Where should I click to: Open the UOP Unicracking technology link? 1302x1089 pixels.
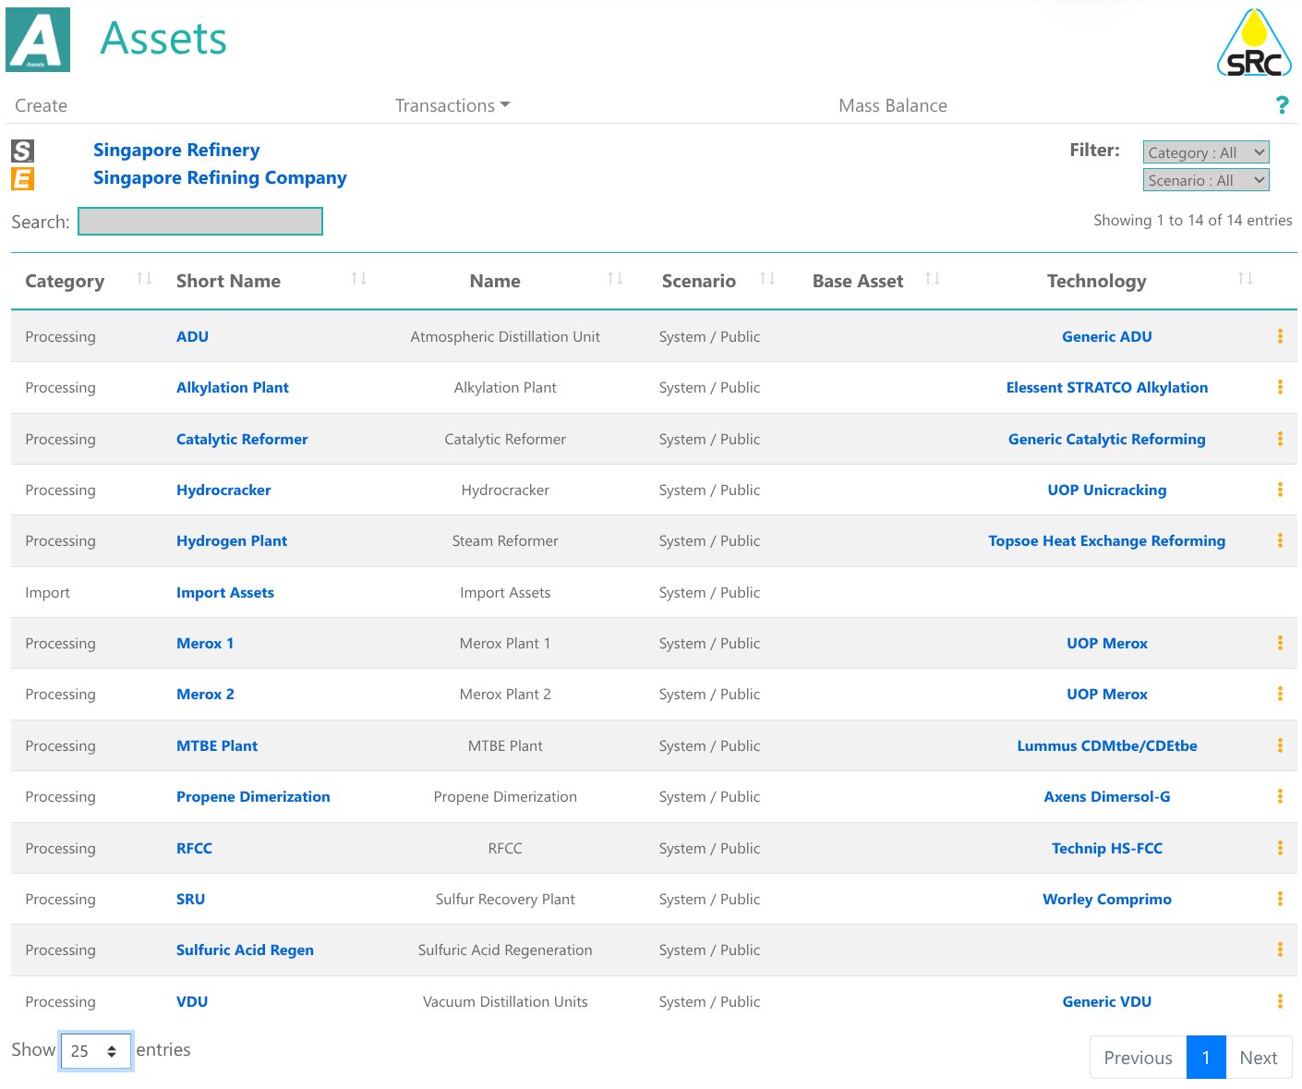pyautogui.click(x=1107, y=490)
